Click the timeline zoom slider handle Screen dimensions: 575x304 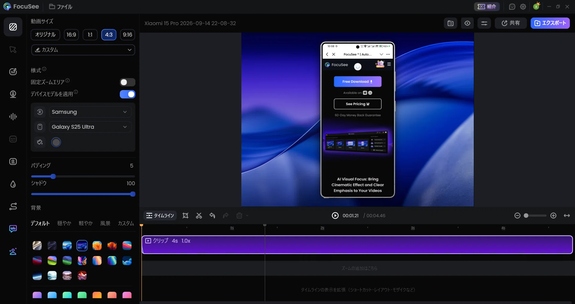526,215
